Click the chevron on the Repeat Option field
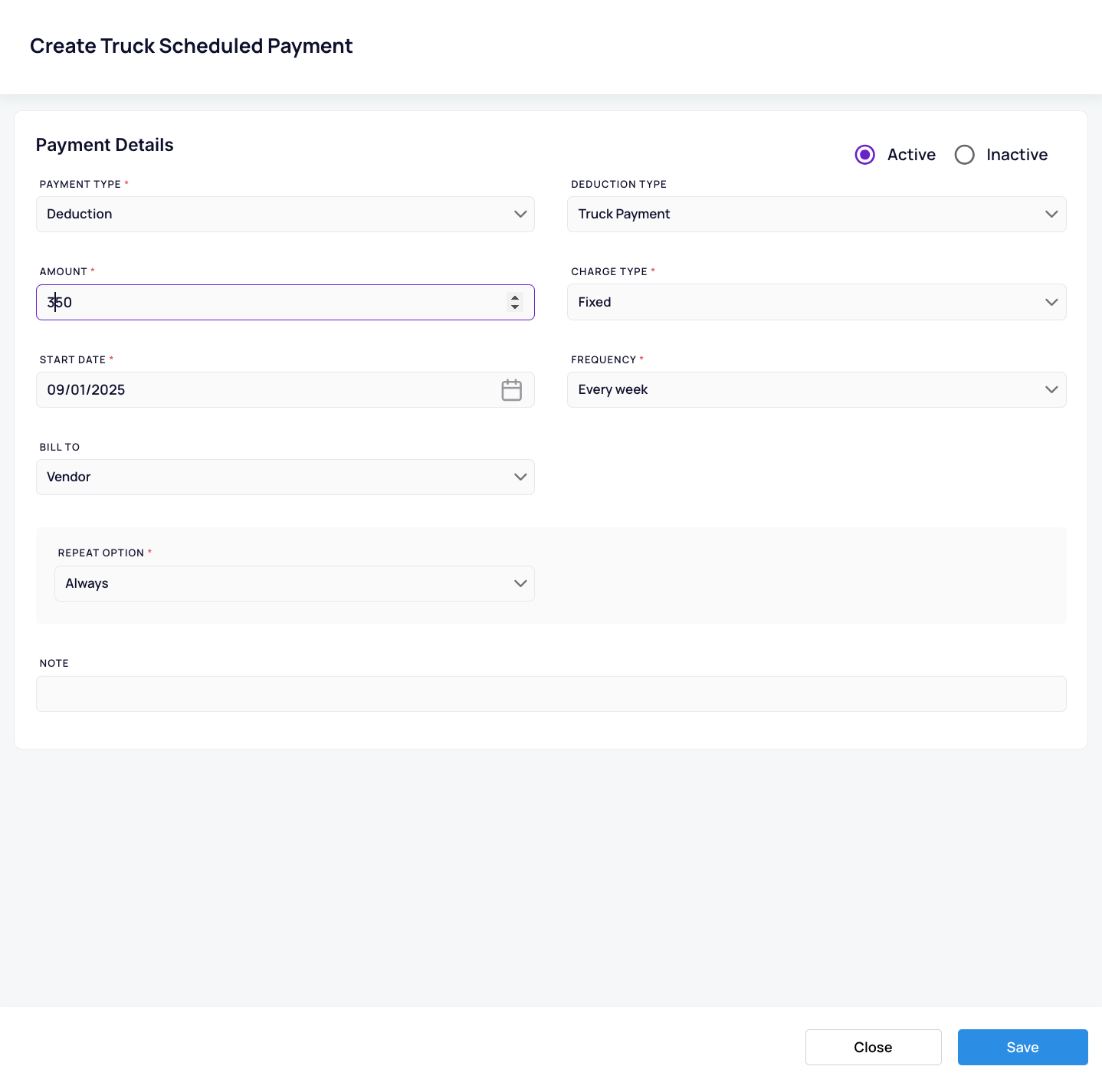The image size is (1102, 1076). (520, 583)
